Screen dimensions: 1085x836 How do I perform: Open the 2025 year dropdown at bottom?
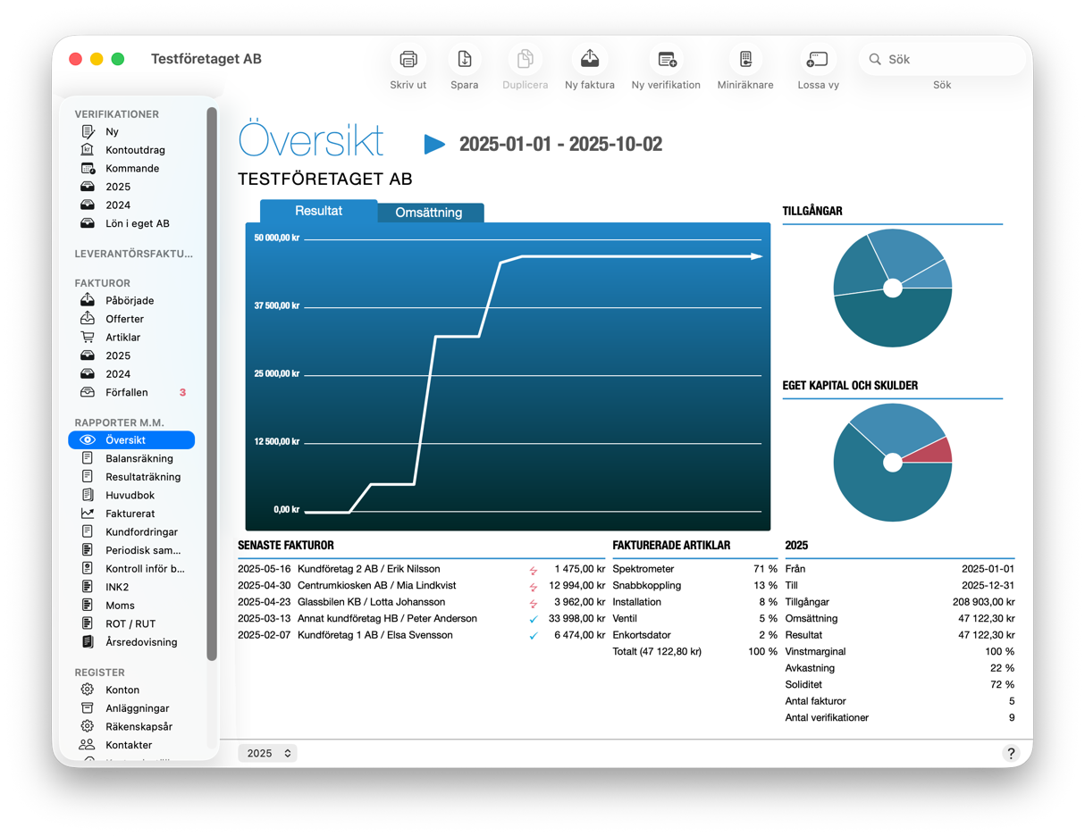268,753
